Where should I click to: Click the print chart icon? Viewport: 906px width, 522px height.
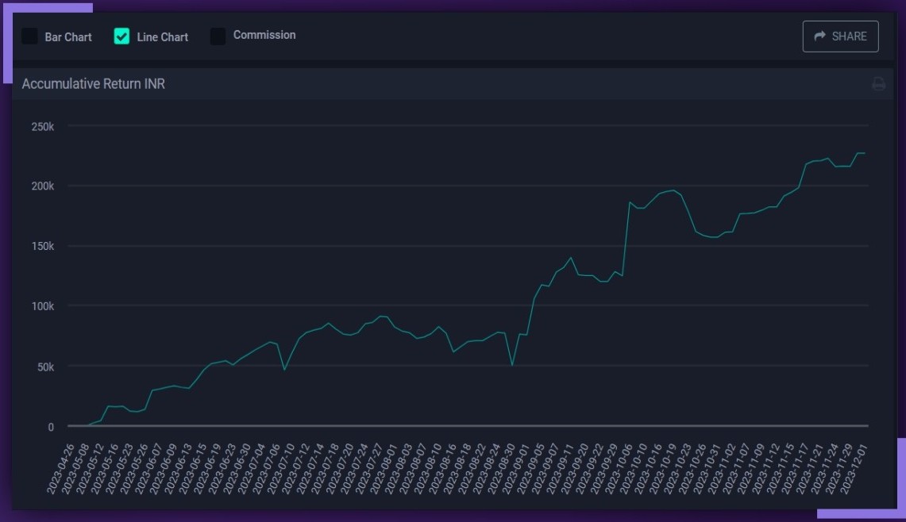[x=878, y=84]
